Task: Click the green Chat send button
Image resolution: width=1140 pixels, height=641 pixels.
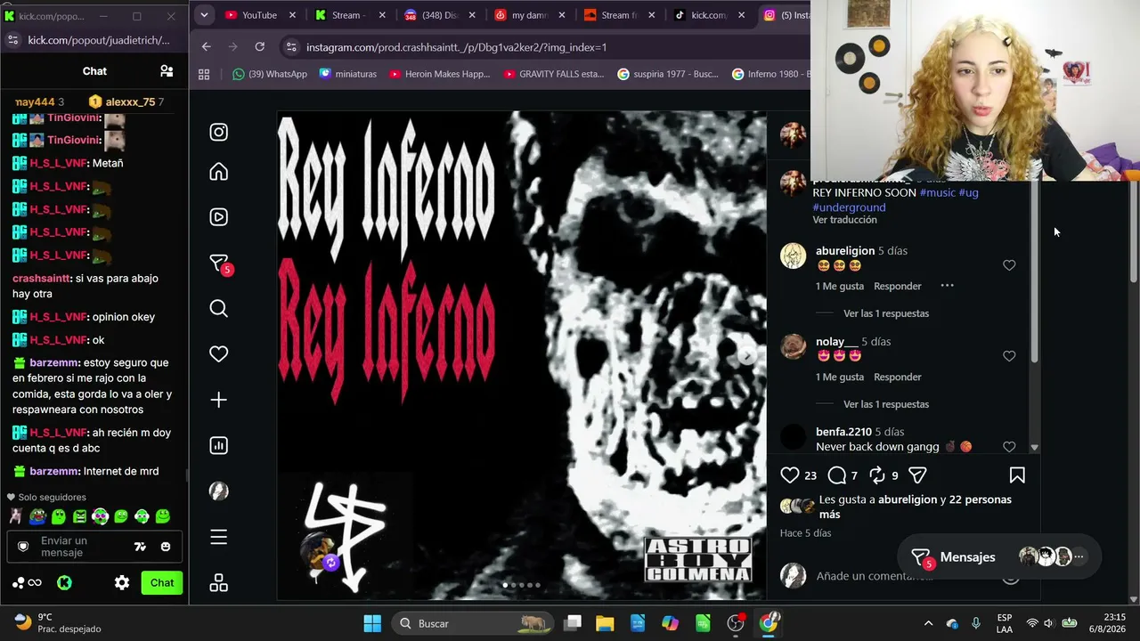Action: tap(161, 583)
